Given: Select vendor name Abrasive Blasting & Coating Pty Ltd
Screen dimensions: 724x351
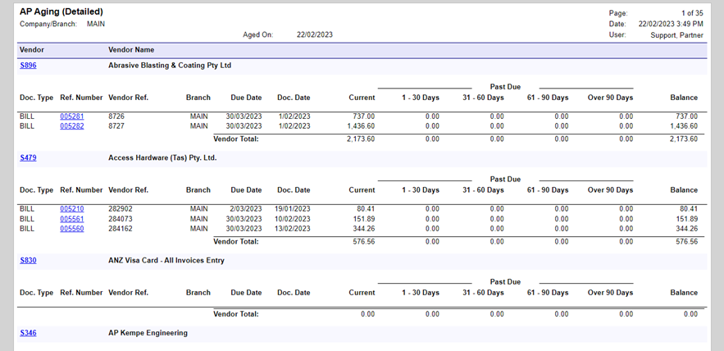Looking at the screenshot, I should (x=170, y=66).
